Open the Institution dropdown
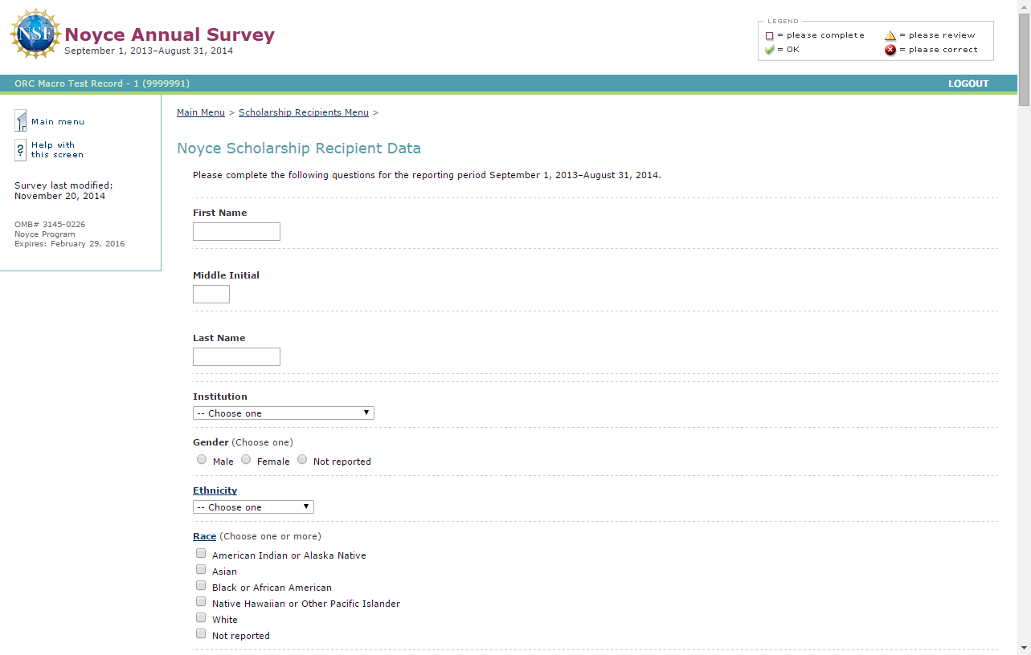Viewport: 1031px width, 655px height. point(284,413)
